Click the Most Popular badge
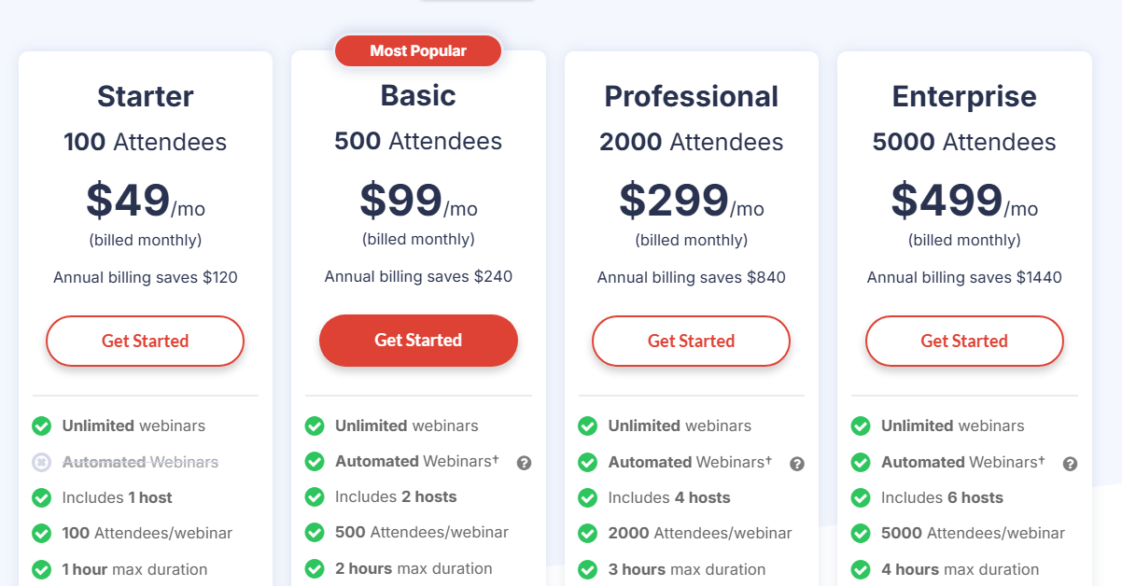This screenshot has width=1122, height=586. point(418,51)
